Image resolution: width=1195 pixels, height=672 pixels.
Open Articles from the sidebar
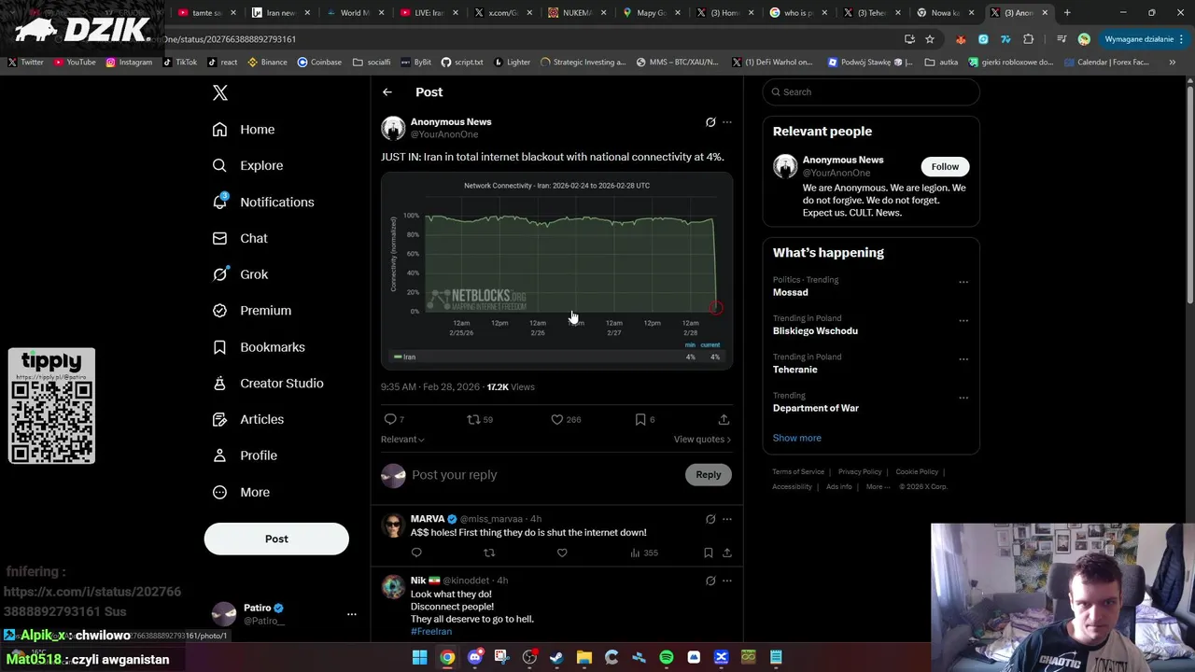[x=248, y=420]
